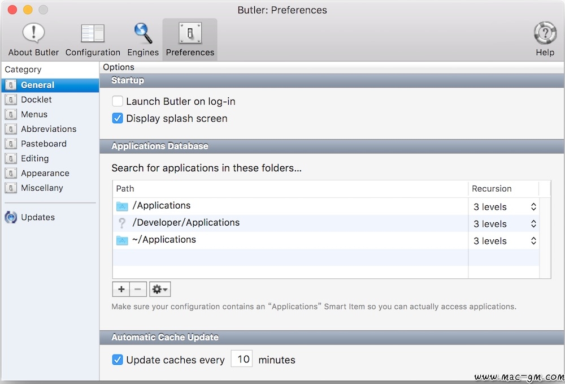
Task: Click the Editing category icon
Action: pos(11,159)
